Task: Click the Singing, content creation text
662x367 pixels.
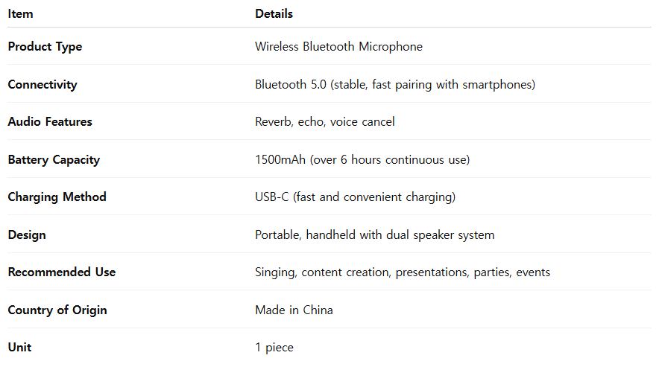Action: pos(403,272)
